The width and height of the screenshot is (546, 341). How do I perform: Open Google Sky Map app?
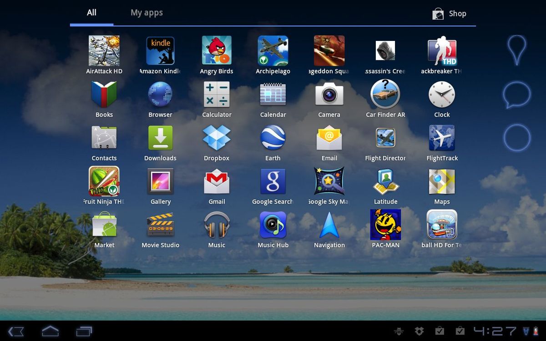[x=329, y=181]
